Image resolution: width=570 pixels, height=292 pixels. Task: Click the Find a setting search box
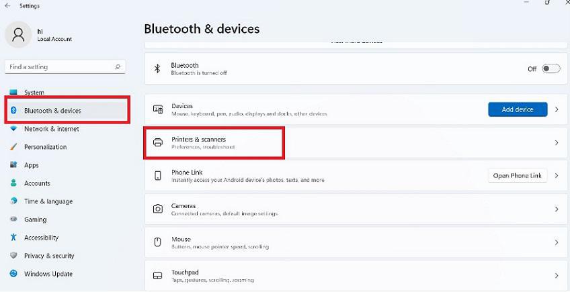pos(59,67)
